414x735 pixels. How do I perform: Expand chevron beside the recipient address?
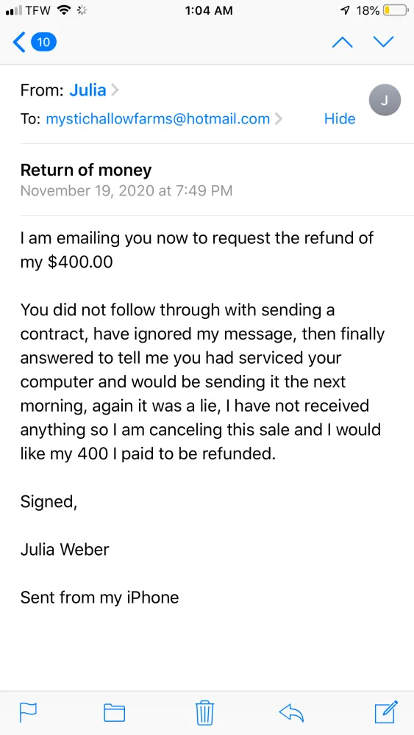click(x=279, y=119)
